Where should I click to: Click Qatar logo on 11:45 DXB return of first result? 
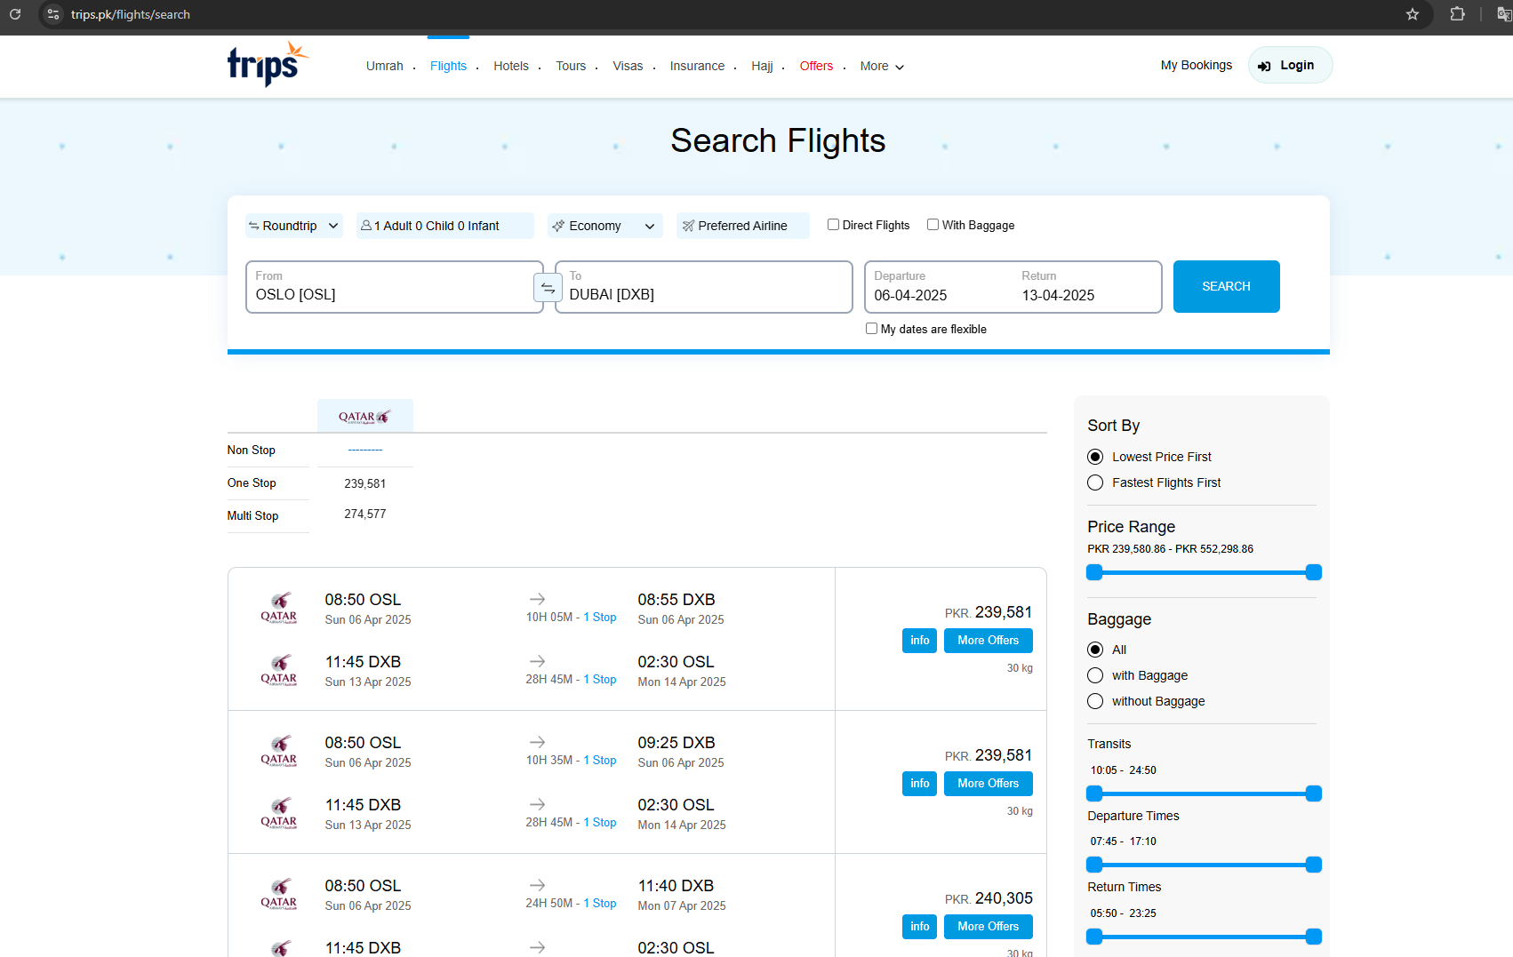279,670
